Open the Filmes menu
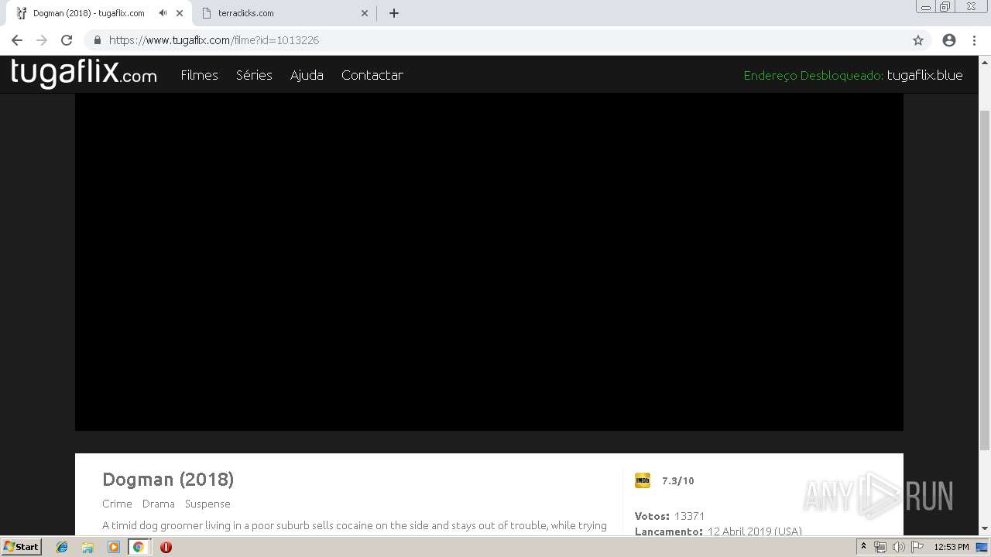Viewport: 991px width, 557px height. (x=199, y=75)
